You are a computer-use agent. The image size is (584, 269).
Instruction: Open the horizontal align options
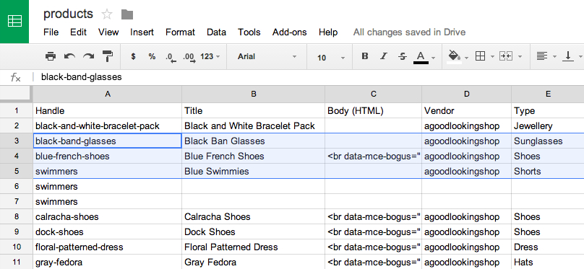click(x=542, y=56)
